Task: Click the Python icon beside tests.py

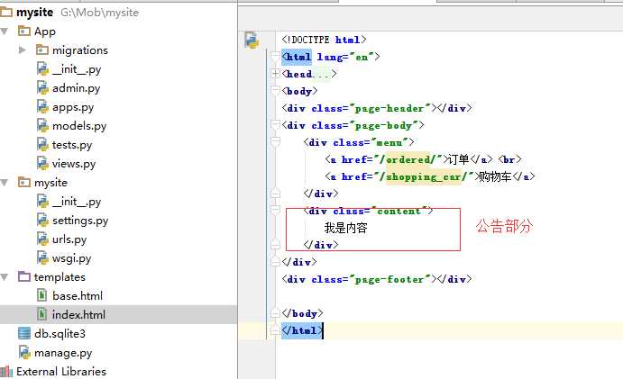Action: click(x=42, y=144)
